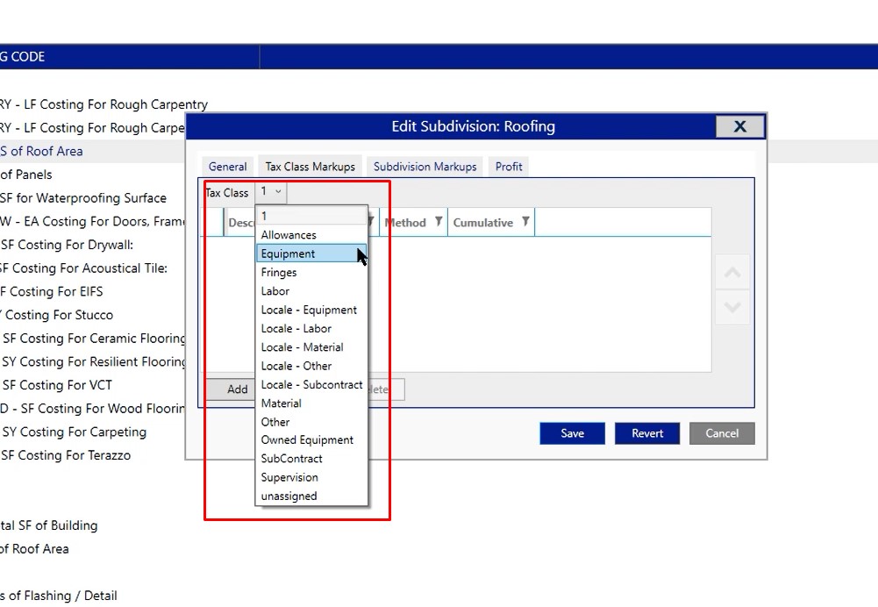The image size is (878, 607).
Task: Select the unassigned tax class option
Action: tap(289, 496)
